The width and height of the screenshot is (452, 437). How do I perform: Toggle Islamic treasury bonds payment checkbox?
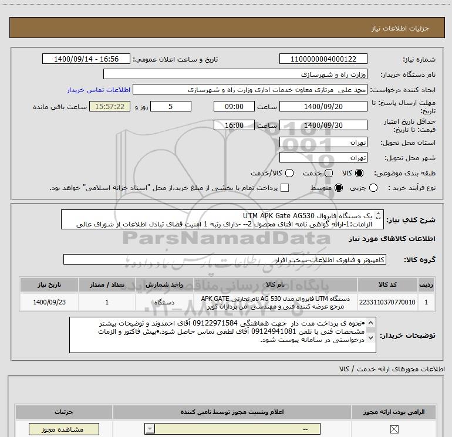click(x=285, y=188)
